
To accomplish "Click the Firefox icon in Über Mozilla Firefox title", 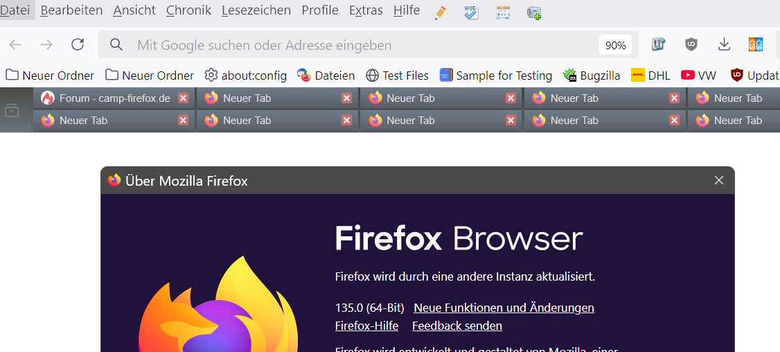I will point(114,180).
